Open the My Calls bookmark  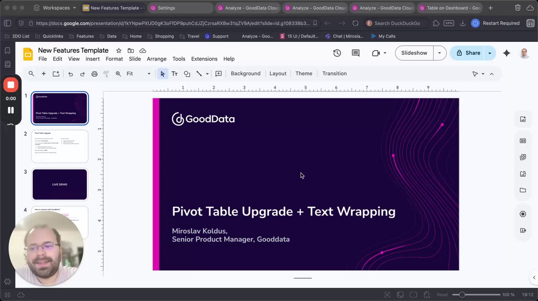click(382, 36)
